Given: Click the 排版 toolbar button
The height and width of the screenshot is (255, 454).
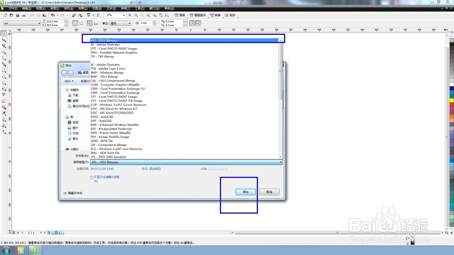Looking at the screenshot, I should (180, 15).
